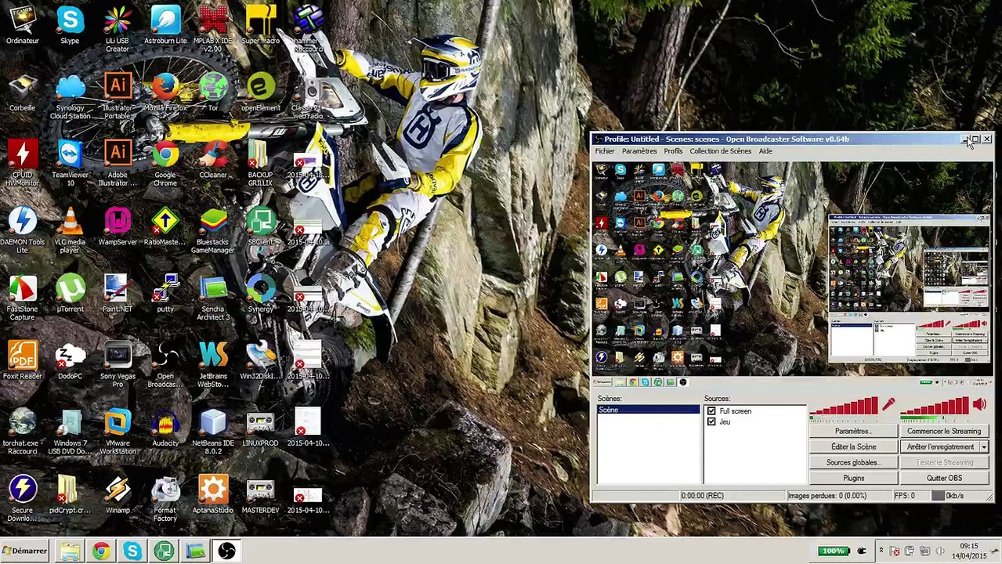
Task: Click the Paramètres... button
Action: click(x=853, y=431)
